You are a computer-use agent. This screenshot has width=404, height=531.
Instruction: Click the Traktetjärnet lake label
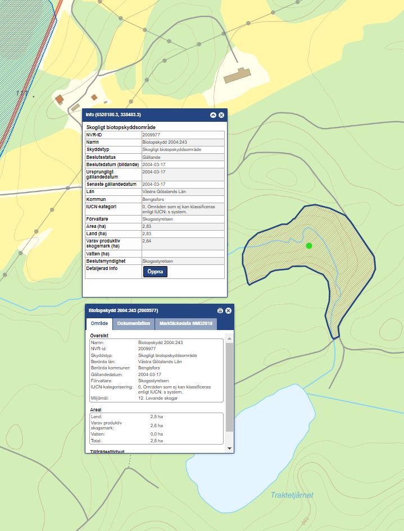(x=292, y=495)
